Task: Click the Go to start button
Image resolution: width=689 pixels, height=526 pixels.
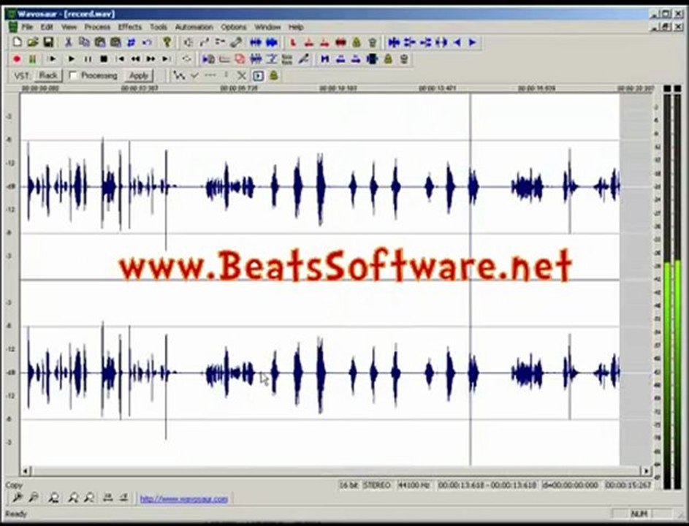Action: [x=120, y=59]
